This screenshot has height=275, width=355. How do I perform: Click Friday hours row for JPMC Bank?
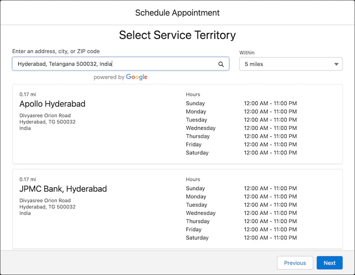241,229
